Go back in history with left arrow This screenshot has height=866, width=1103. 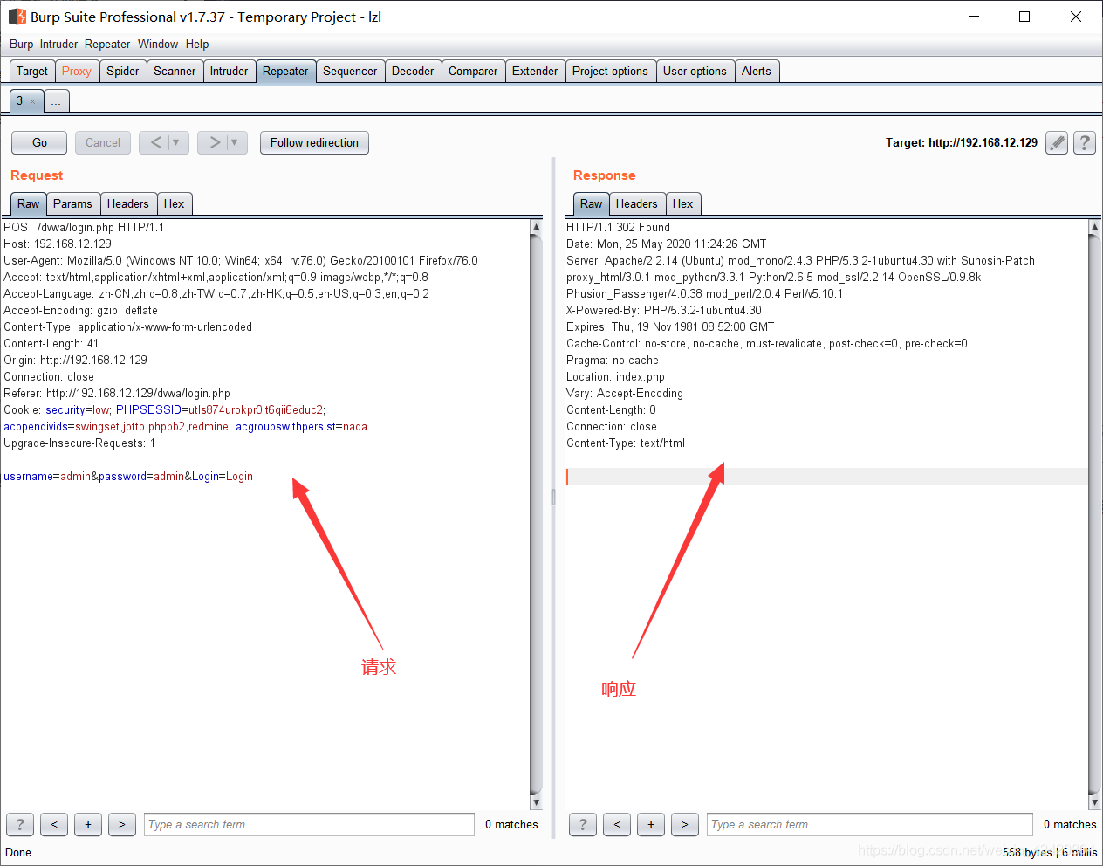tap(155, 142)
